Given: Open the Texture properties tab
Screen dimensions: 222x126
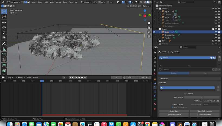Looking at the screenshot, I should pyautogui.click(x=155, y=109).
